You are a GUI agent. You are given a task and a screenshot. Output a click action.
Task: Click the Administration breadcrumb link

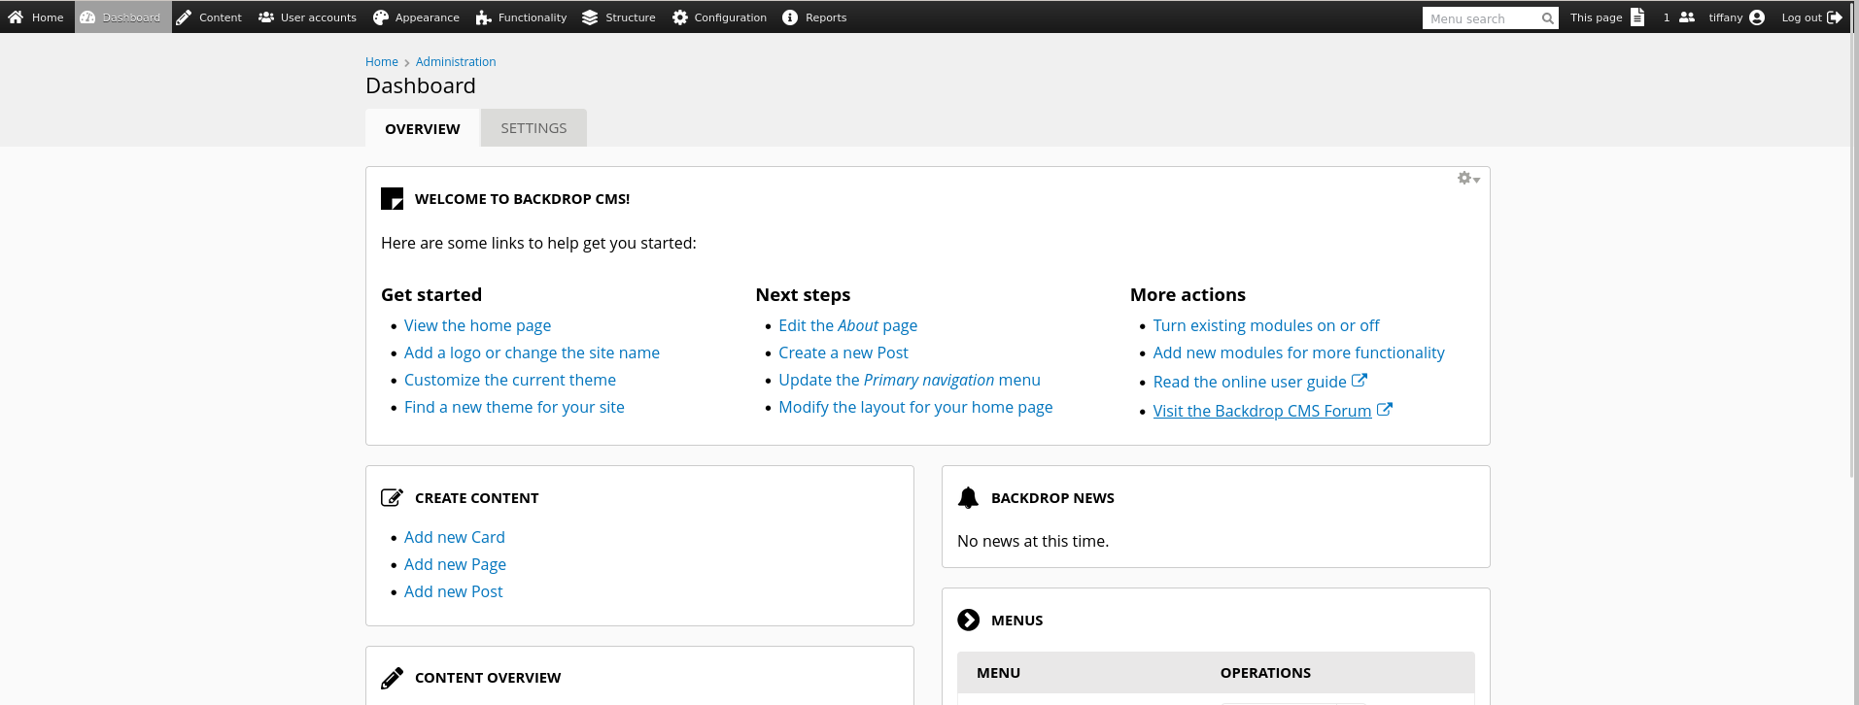456,62
